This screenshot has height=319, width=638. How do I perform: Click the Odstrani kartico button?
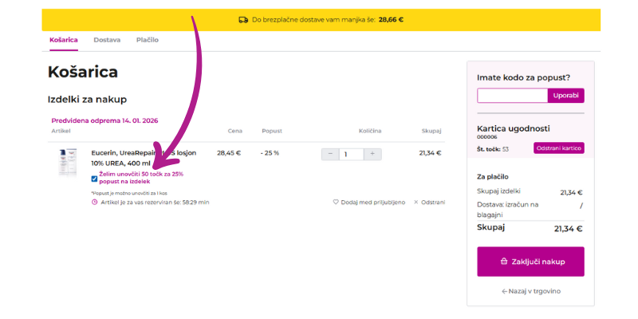[x=559, y=148]
